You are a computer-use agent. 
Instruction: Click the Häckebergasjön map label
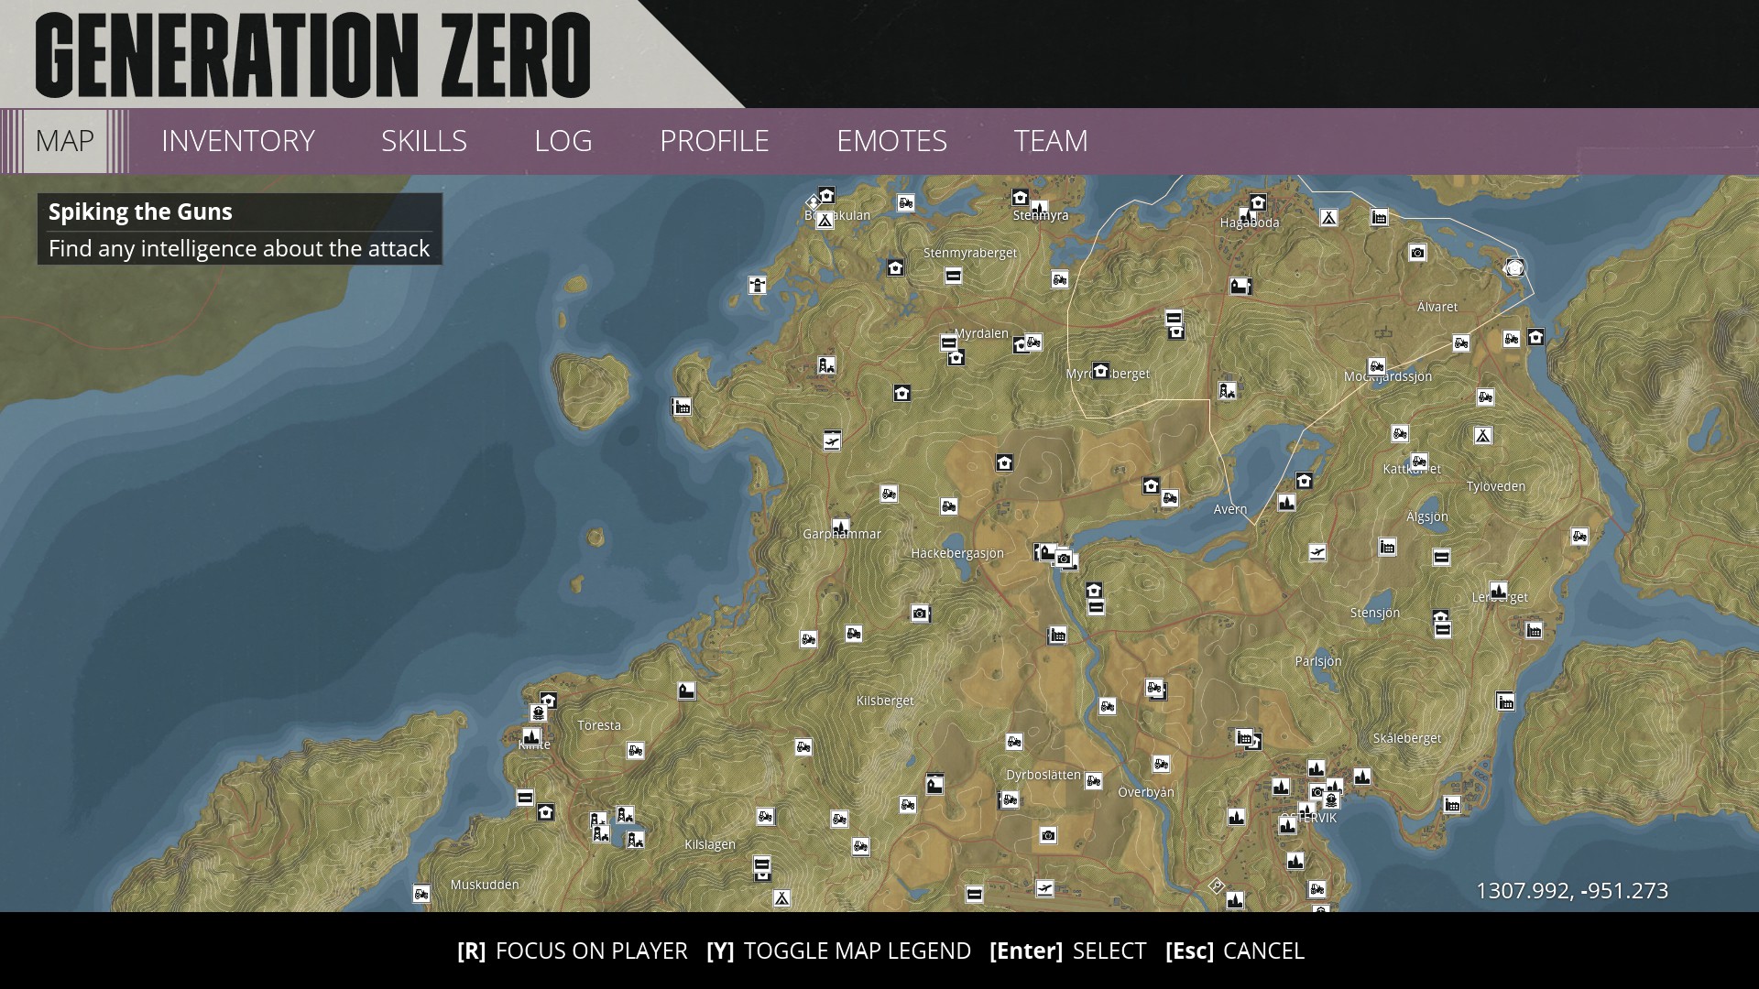pos(957,553)
